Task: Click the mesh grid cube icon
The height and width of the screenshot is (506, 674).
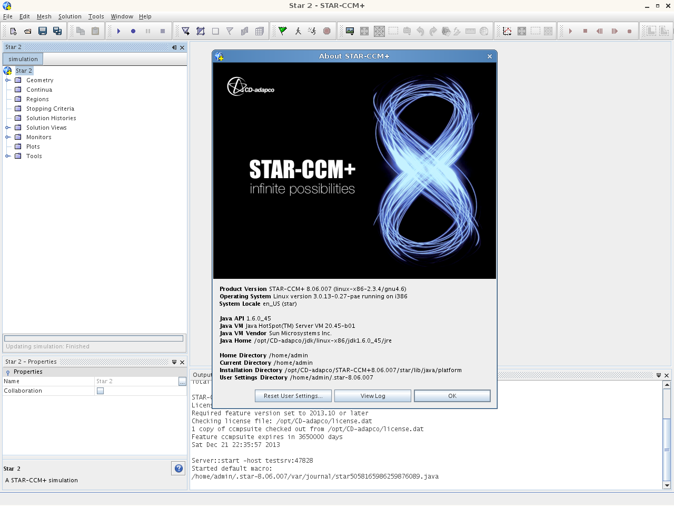Action: [260, 31]
